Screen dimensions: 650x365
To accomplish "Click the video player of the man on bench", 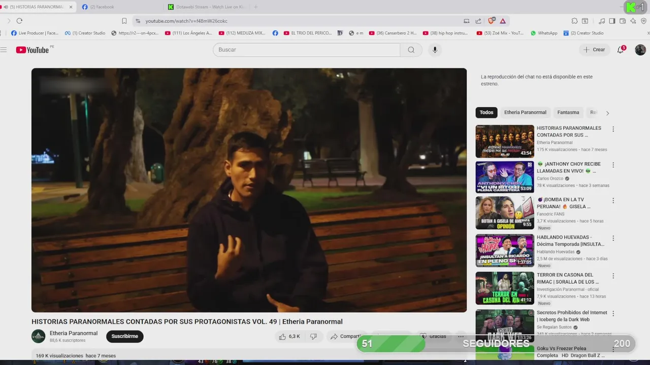I will (249, 190).
